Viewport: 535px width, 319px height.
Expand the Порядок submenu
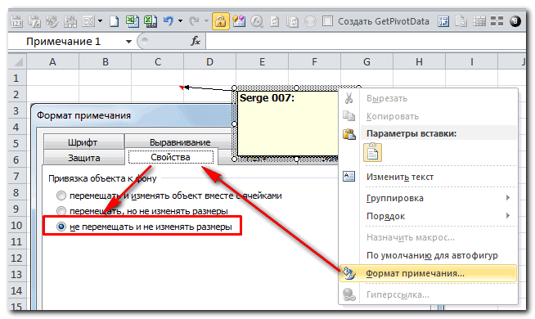[x=429, y=216]
